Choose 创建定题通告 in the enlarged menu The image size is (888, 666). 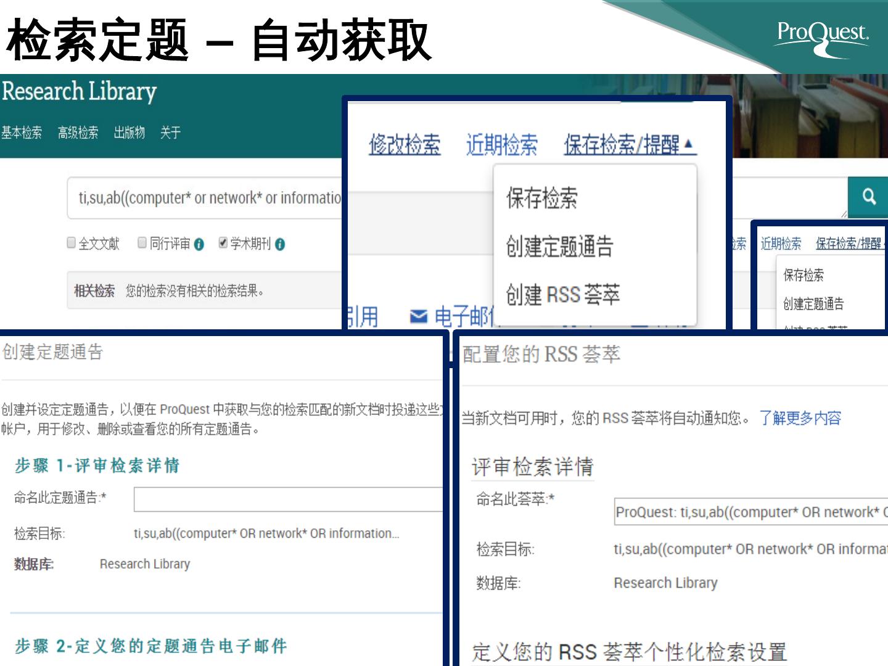tap(559, 246)
